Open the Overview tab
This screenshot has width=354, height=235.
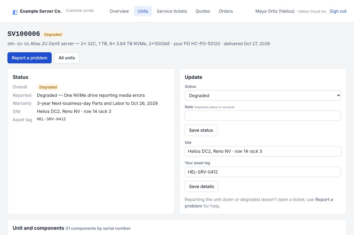click(119, 11)
